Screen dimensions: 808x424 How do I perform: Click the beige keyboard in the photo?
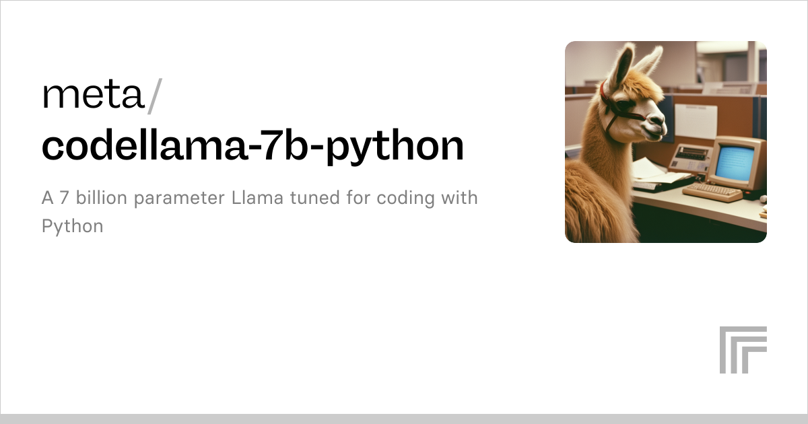tap(712, 192)
